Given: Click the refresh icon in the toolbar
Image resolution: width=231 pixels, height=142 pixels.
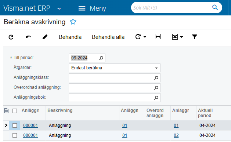Looking at the screenshot, I should [x=11, y=37].
